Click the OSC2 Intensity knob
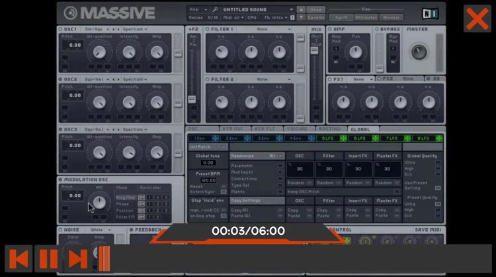The height and width of the screenshot is (277, 496). 129,102
